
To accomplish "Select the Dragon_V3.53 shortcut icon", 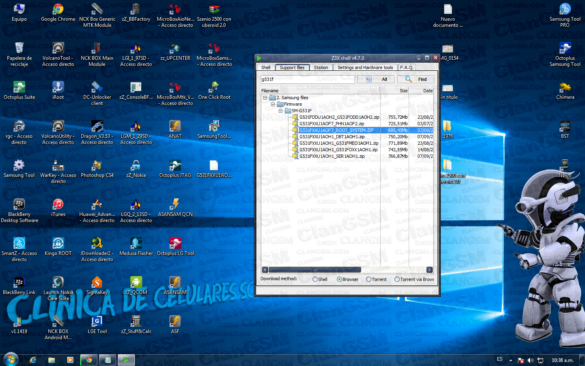I will 97,133.
